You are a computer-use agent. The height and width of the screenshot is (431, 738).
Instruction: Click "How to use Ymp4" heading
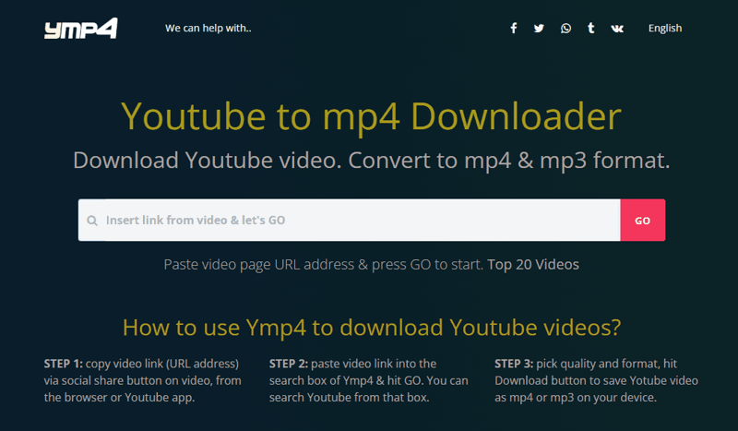pyautogui.click(x=372, y=328)
